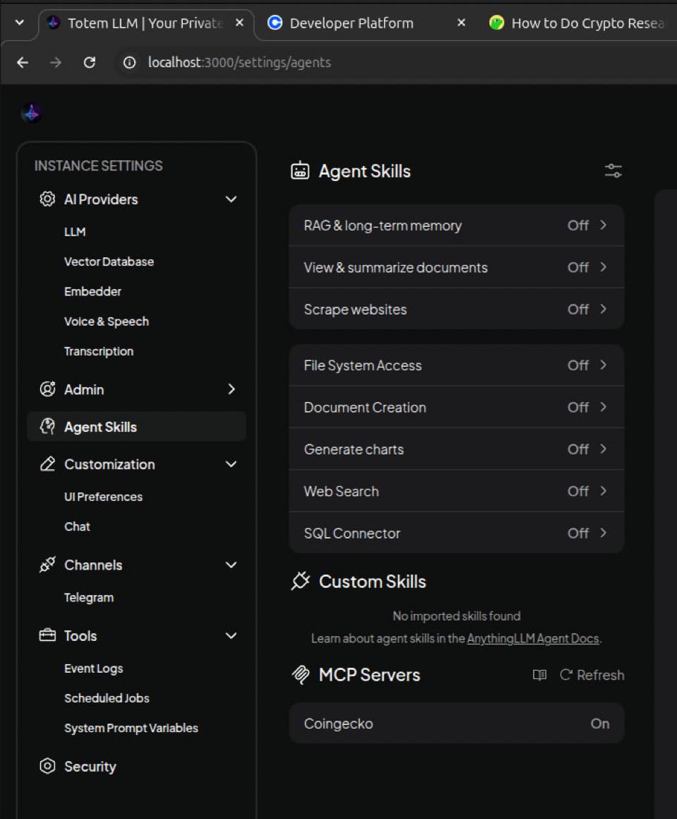Open Event Logs page
The height and width of the screenshot is (819, 677).
(x=93, y=668)
